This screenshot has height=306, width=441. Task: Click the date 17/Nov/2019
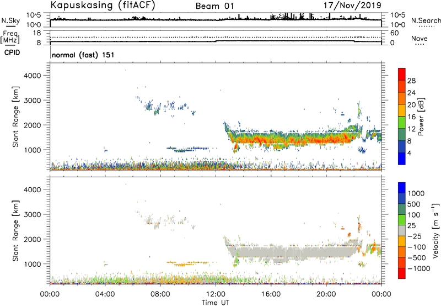352,5
